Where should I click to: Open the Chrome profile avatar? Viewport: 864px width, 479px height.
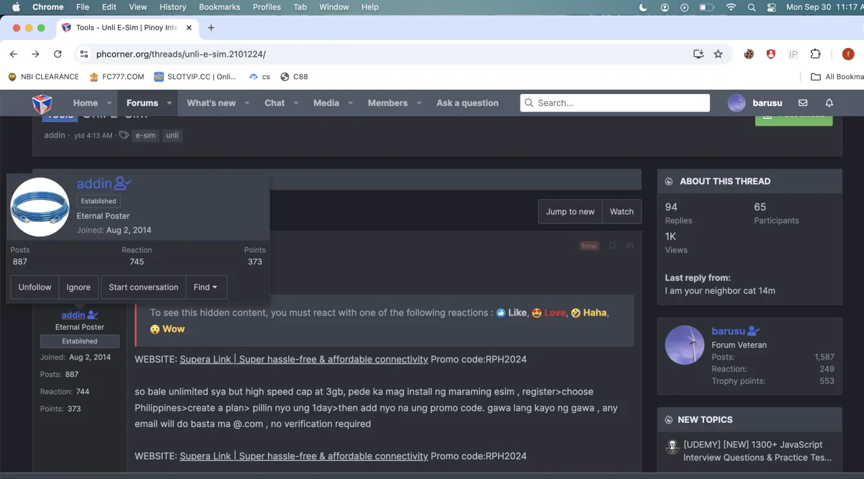coord(848,54)
